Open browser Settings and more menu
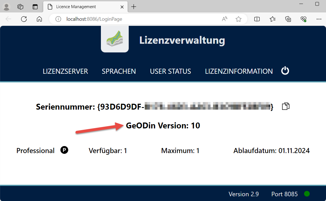Screen dimensions: 326x201 pos(319,19)
